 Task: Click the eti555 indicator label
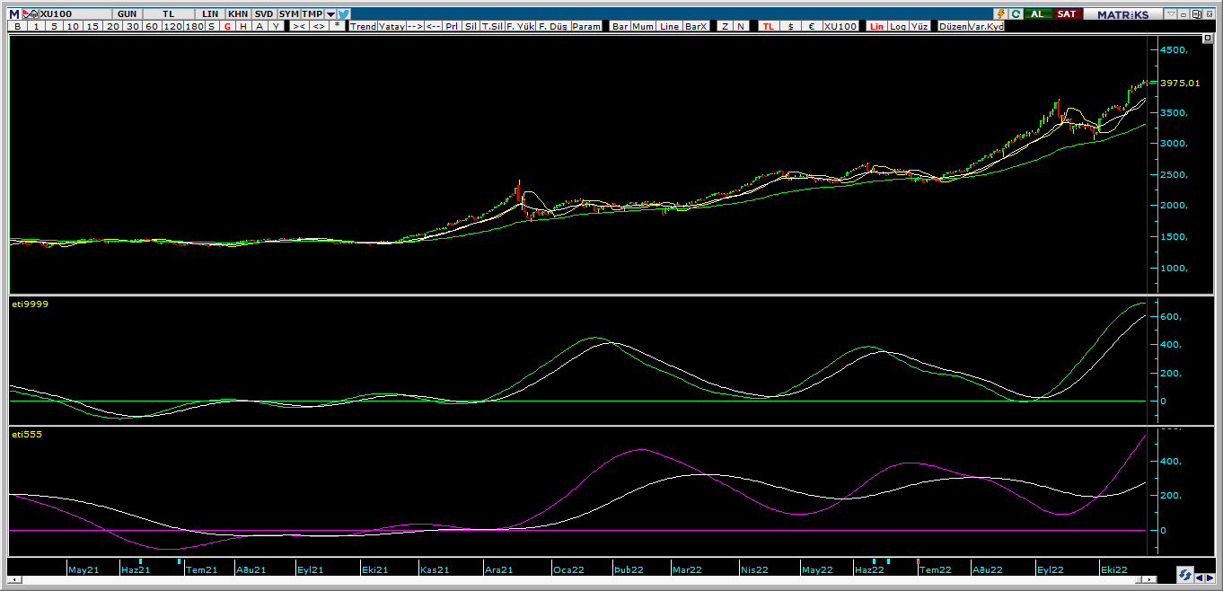tap(27, 435)
